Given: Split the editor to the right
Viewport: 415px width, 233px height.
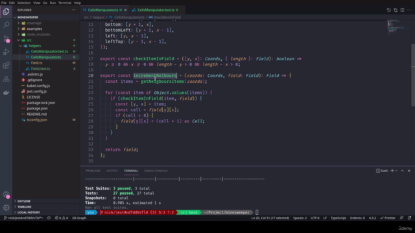Looking at the screenshot, I should (x=402, y=10).
